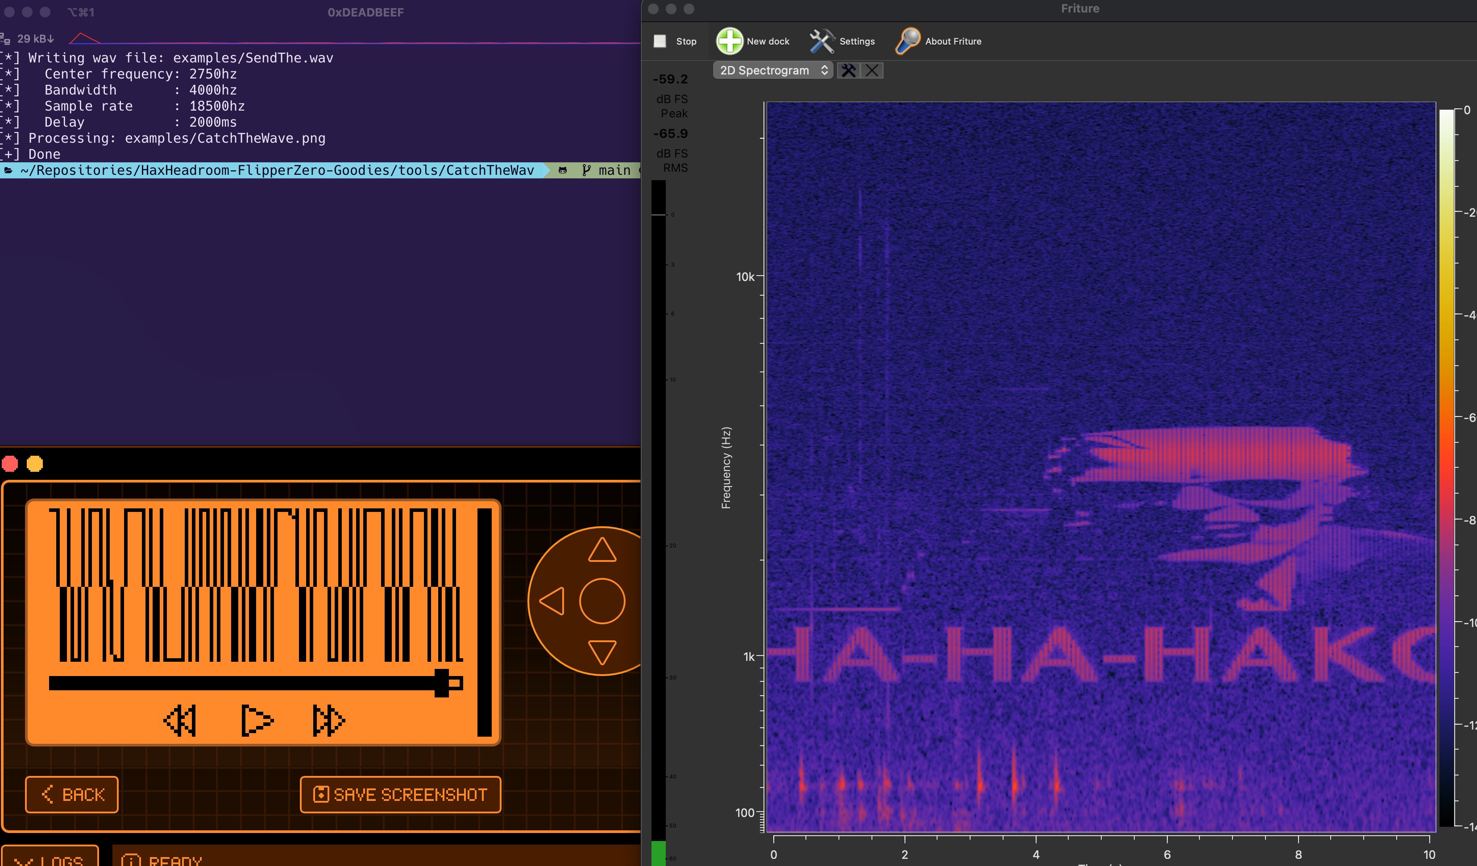The width and height of the screenshot is (1477, 866).
Task: Click the BACK button
Action: (x=71, y=795)
